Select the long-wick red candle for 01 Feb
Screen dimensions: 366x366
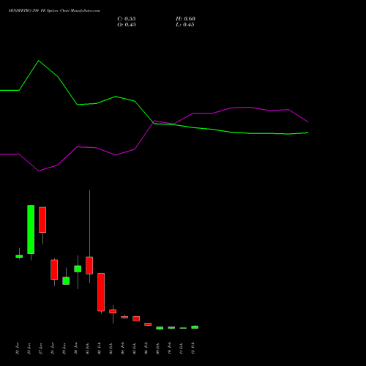[x=89, y=265]
